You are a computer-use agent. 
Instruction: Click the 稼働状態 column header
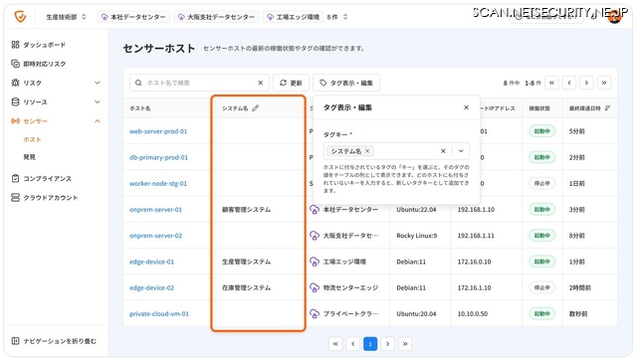(x=539, y=108)
